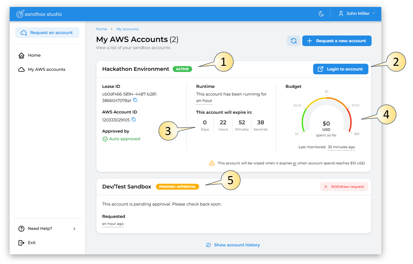Image resolution: width=413 pixels, height=264 pixels.
Task: Expand the Need Help? menu
Action: coord(47,229)
